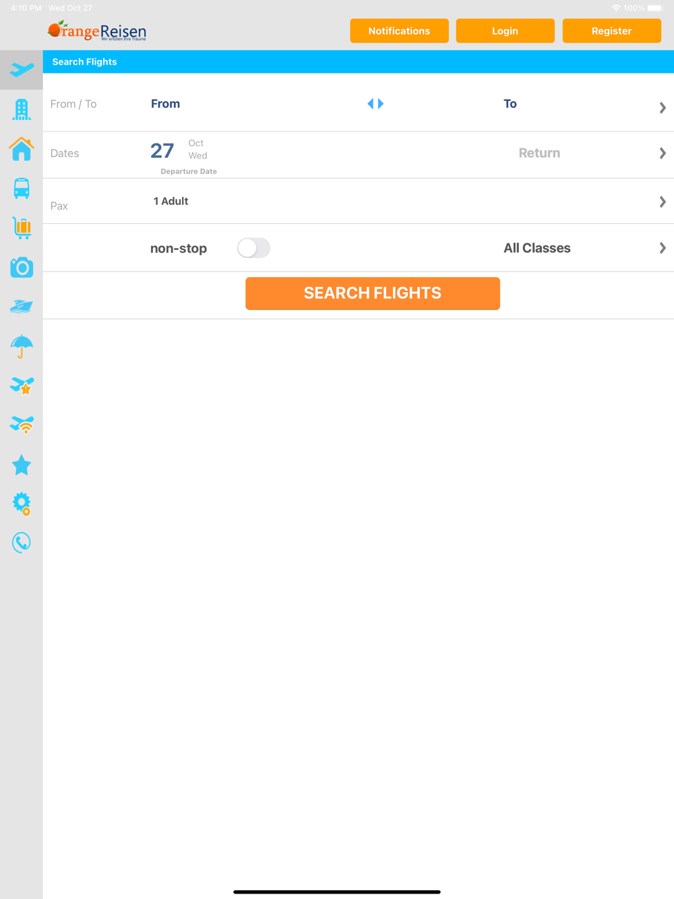Screen dimensions: 674x899
Task: Expand the Dates row chevron
Action: [663, 153]
